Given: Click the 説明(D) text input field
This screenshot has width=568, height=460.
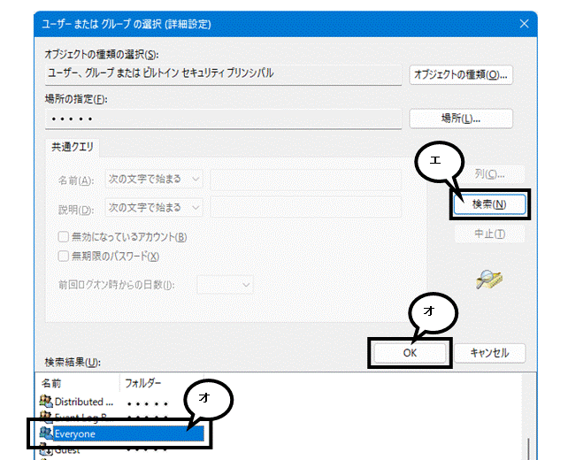Looking at the screenshot, I should [306, 208].
